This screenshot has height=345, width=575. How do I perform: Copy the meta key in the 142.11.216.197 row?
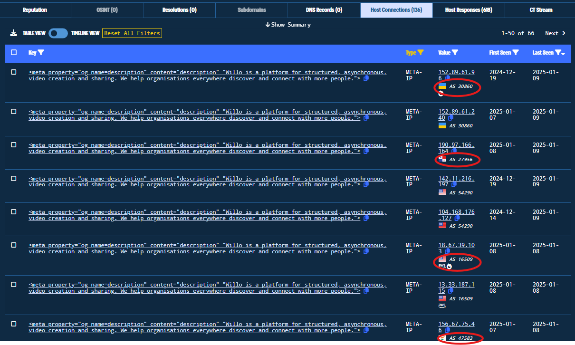(366, 184)
